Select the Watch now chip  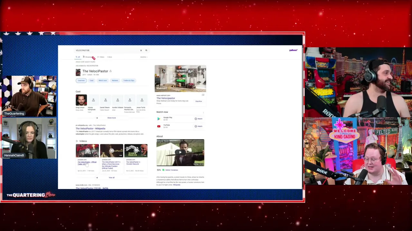(103, 81)
